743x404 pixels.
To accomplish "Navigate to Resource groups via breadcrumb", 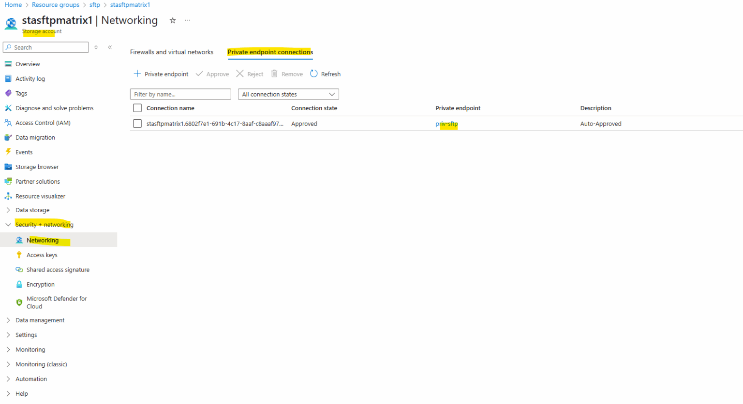I will (x=55, y=4).
